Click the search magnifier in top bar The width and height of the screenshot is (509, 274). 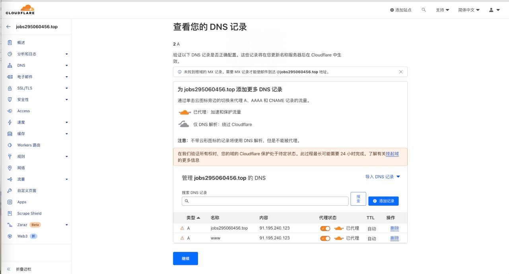(424, 10)
